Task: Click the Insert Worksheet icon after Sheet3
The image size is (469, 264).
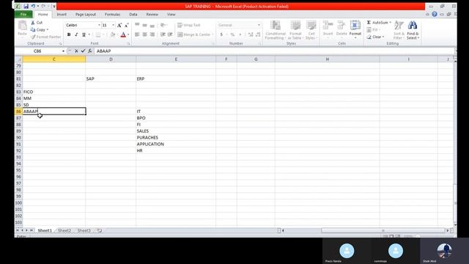Action: pyautogui.click(x=100, y=230)
